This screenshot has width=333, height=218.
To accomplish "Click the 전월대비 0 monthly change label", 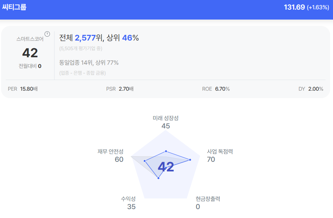I will 30,66.
